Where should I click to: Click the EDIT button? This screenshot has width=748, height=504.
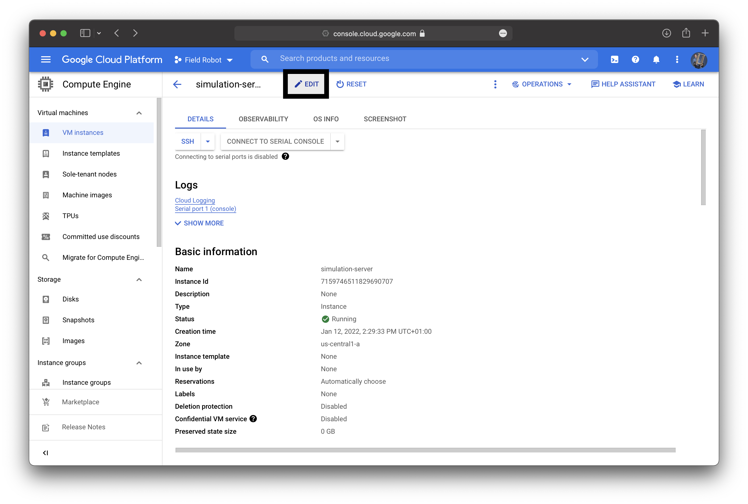(306, 84)
